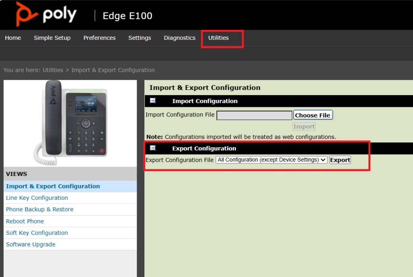Select the Utilities tab

tap(218, 38)
